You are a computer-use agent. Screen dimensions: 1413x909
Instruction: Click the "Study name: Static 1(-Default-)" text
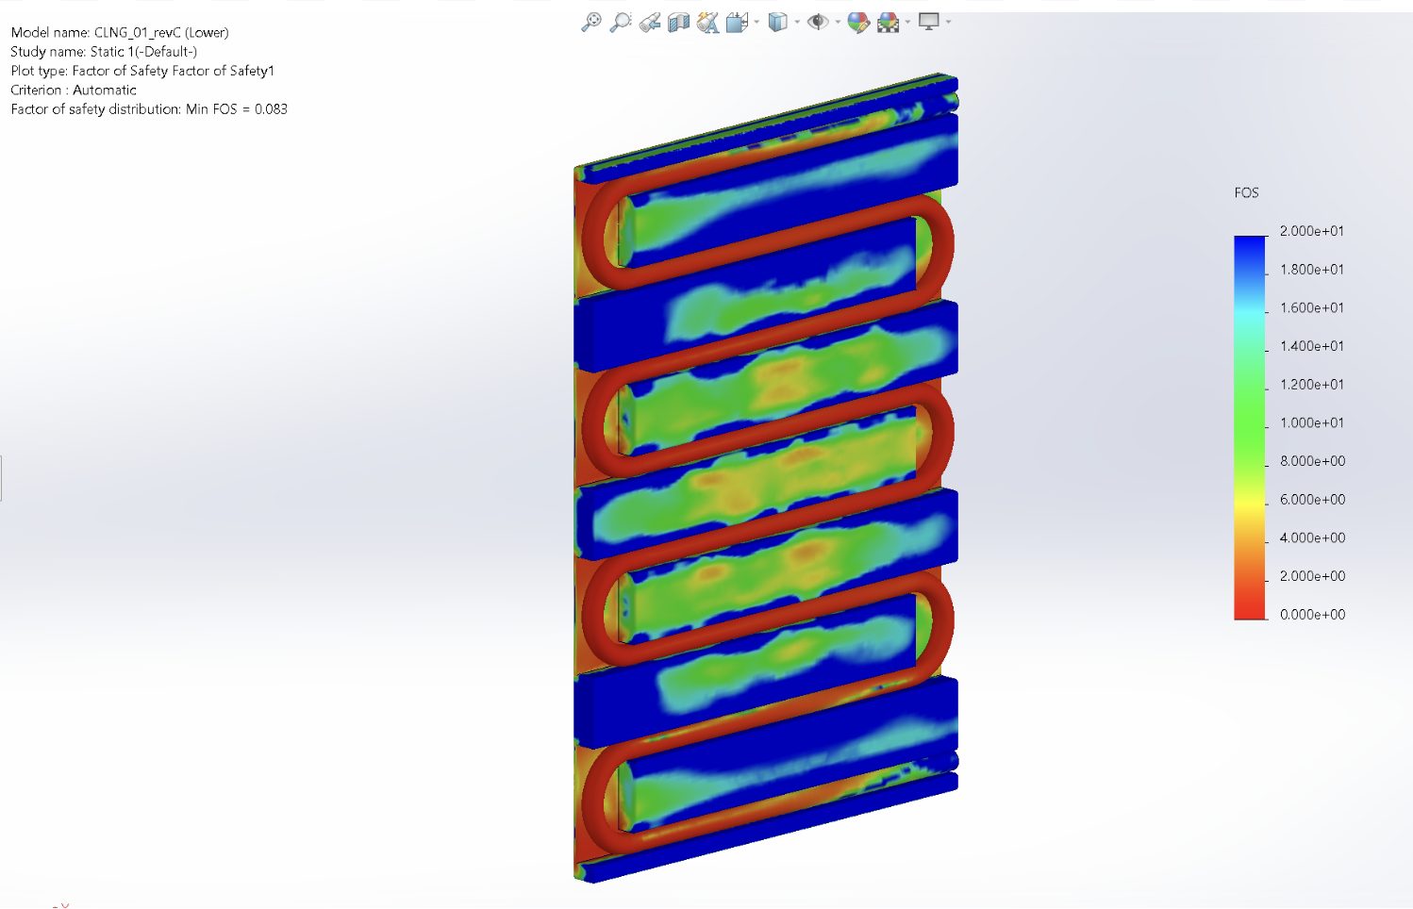click(x=104, y=52)
